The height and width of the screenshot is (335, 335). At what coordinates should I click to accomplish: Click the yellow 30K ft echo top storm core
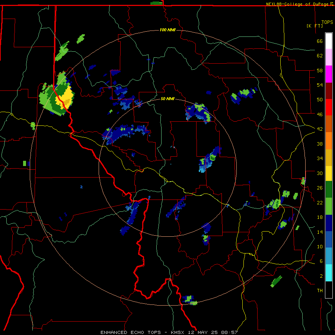[65, 98]
